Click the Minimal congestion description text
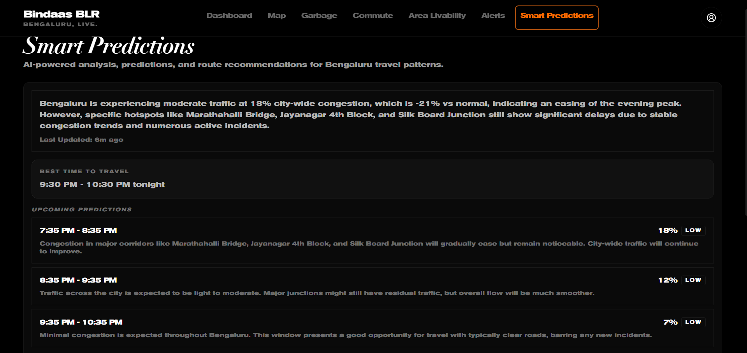The width and height of the screenshot is (747, 353). (x=346, y=335)
